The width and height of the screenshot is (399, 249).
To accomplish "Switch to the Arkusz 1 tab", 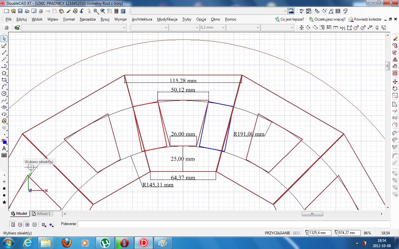I will click(x=42, y=214).
